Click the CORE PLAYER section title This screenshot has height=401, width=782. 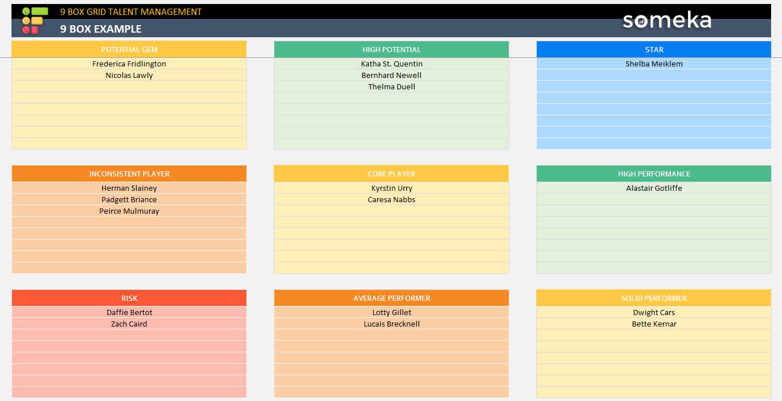(391, 174)
